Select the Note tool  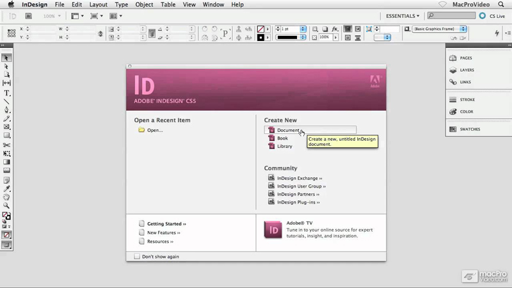pyautogui.click(x=6, y=180)
